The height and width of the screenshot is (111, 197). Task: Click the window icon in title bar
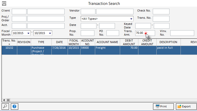pyautogui.click(x=4, y=4)
